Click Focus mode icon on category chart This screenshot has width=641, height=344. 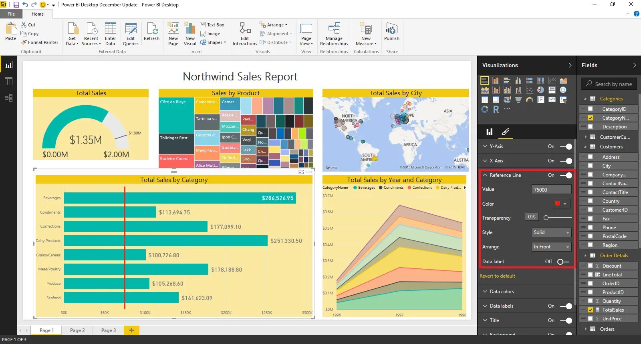pyautogui.click(x=301, y=172)
